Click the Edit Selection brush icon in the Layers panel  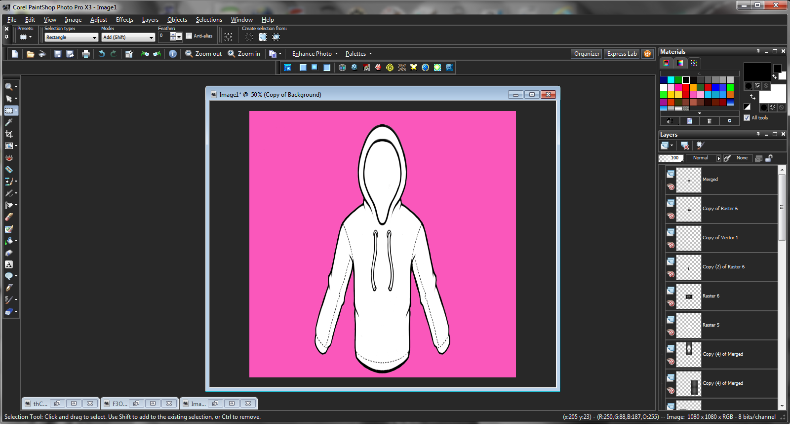[700, 146]
